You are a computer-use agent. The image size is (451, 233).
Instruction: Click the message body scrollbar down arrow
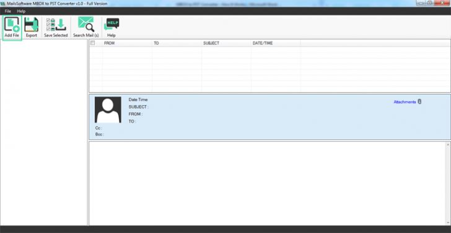click(x=448, y=222)
